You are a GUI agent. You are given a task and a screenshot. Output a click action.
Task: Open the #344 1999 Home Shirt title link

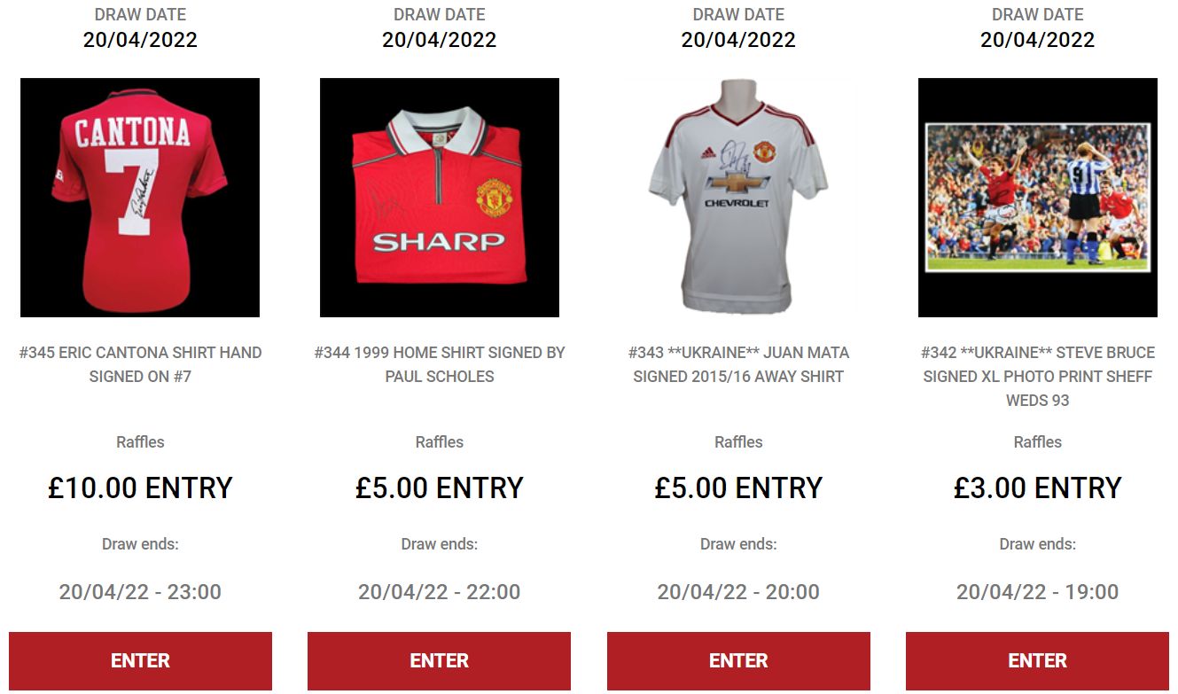coord(440,364)
